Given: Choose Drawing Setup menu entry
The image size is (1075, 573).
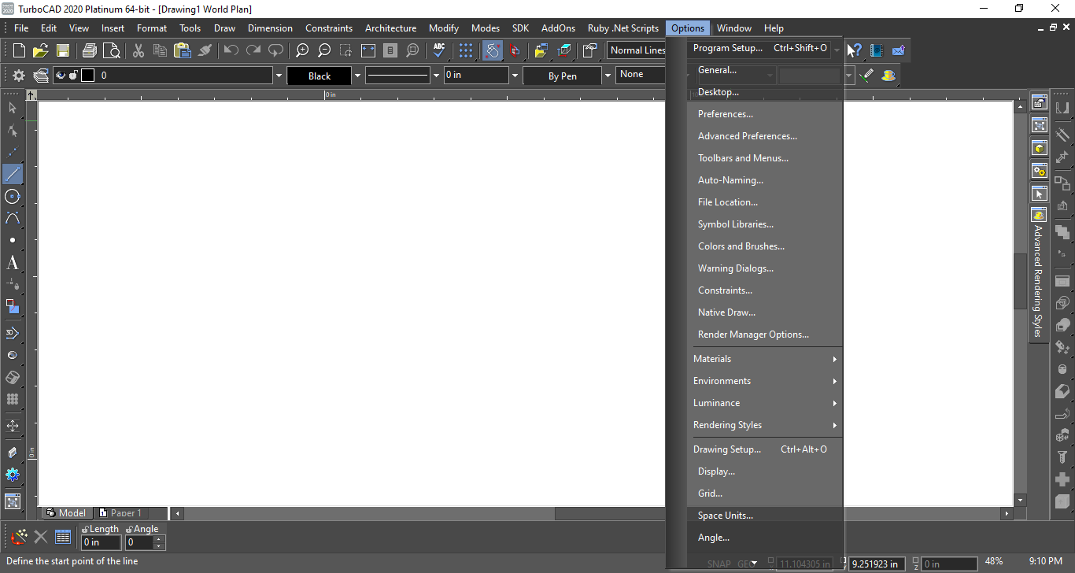Looking at the screenshot, I should click(760, 449).
